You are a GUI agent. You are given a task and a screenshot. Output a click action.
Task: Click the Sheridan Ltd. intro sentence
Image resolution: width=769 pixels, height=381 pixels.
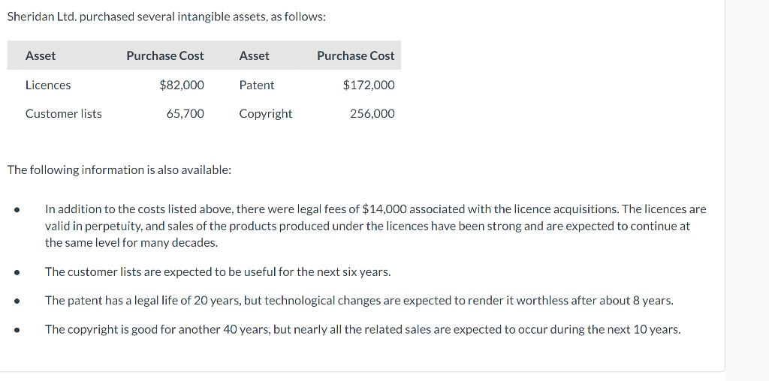coord(167,16)
